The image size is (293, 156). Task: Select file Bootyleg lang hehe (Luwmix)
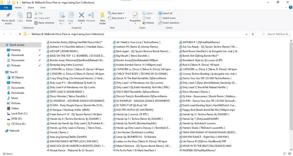click(66, 65)
